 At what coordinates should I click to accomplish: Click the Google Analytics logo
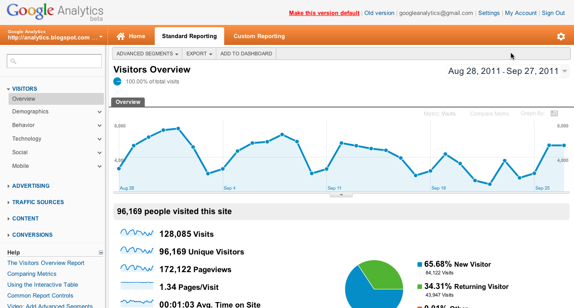click(55, 12)
